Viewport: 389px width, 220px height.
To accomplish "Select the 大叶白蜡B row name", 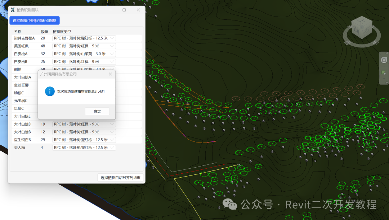I will click(x=22, y=132).
